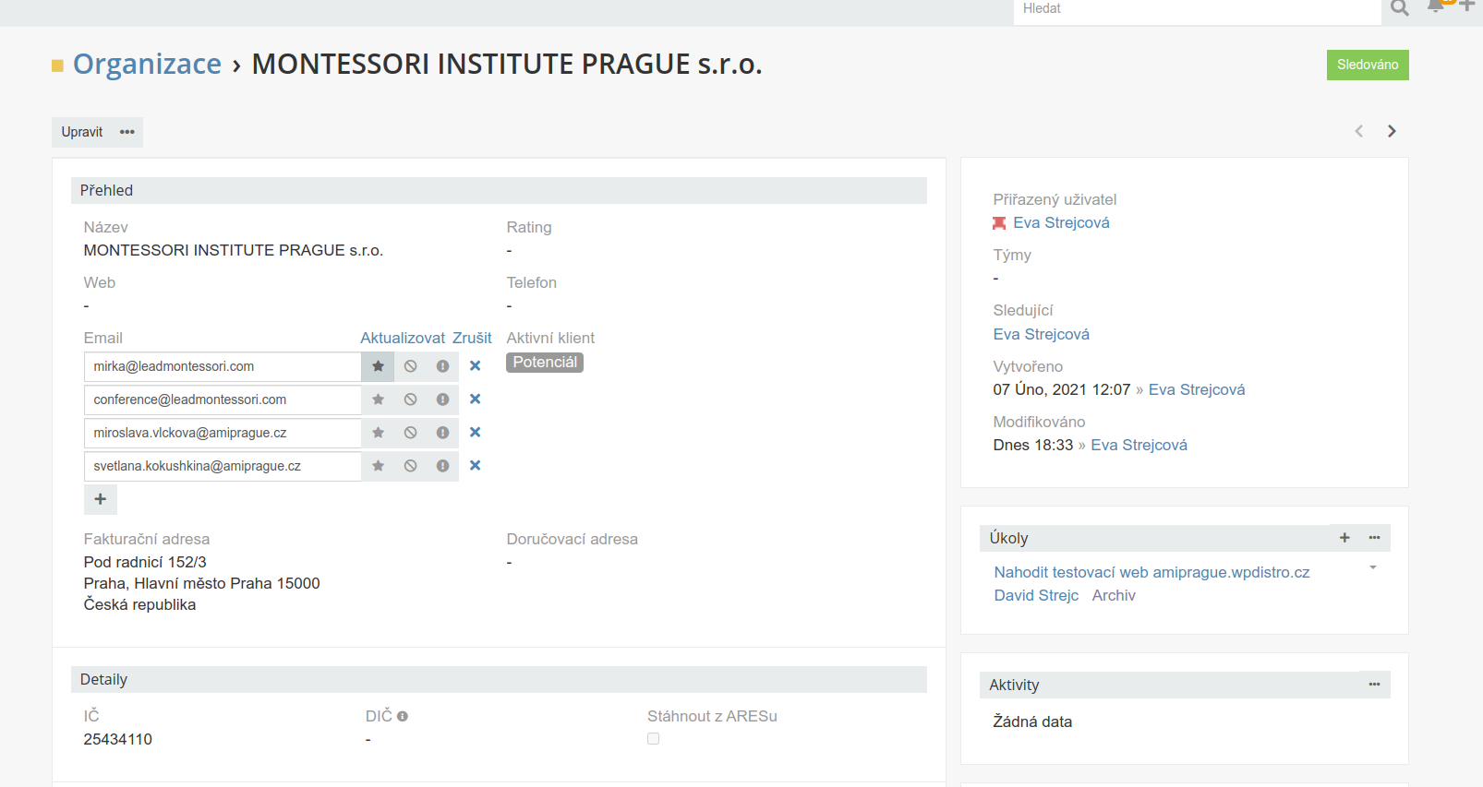Click the IČ value 25434110
The width and height of the screenshot is (1483, 787).
coord(118,739)
